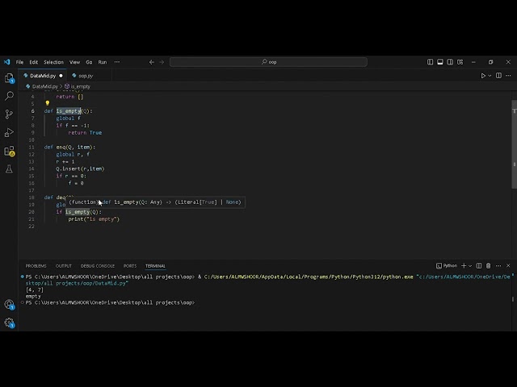Open the Extensions view
Viewport: 517px width, 387px height.
point(9,151)
